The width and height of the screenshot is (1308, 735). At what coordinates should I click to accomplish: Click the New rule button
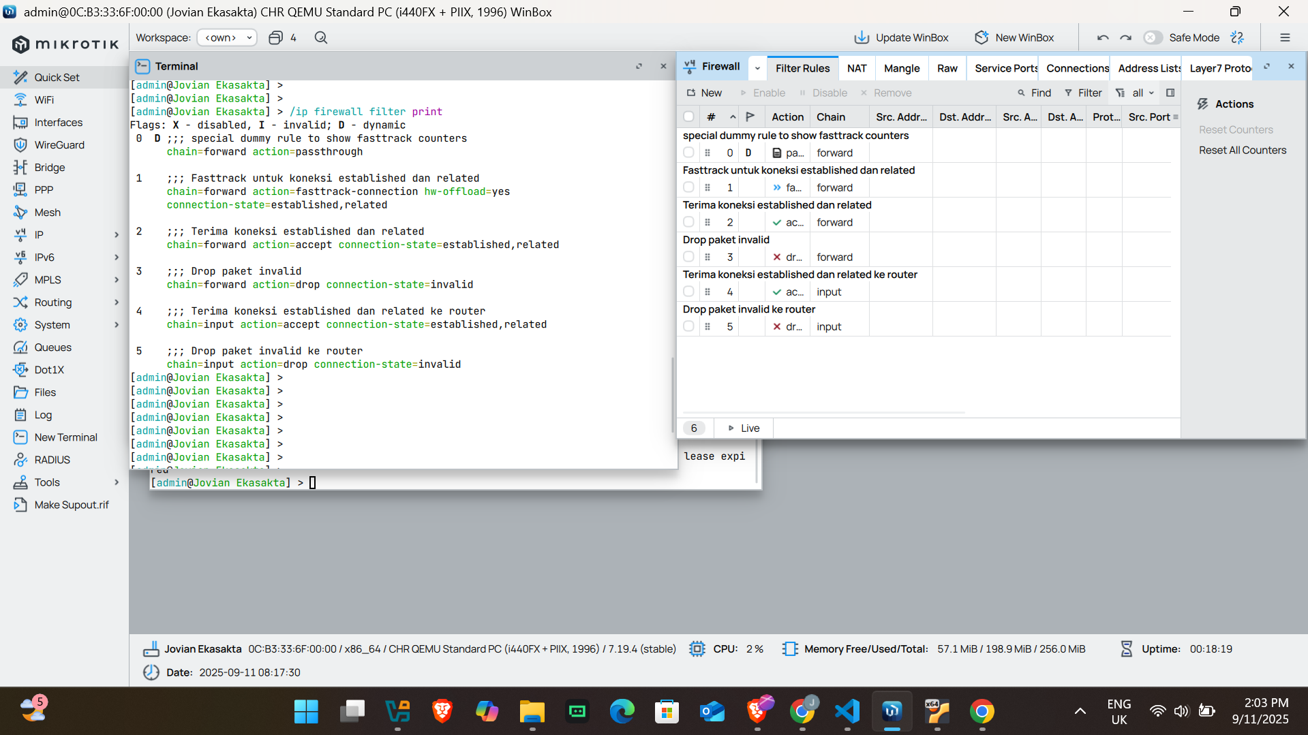click(704, 93)
